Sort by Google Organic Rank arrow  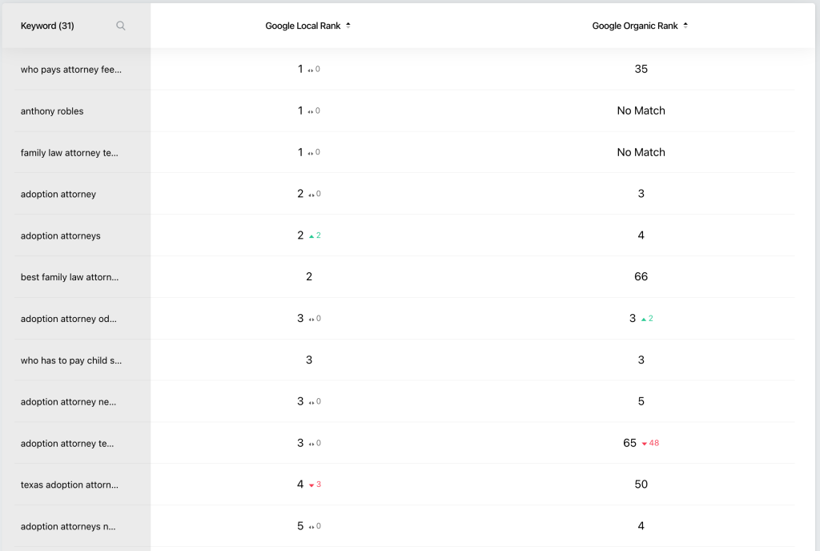pos(685,26)
